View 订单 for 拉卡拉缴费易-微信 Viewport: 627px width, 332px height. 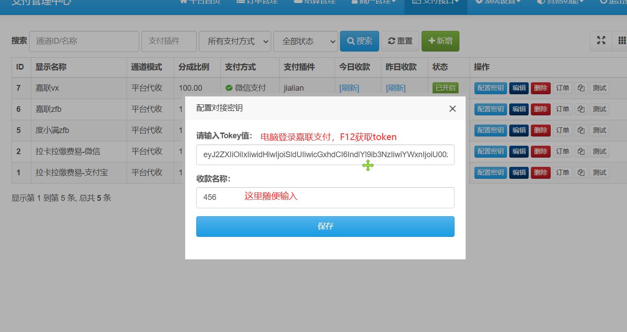click(x=563, y=151)
